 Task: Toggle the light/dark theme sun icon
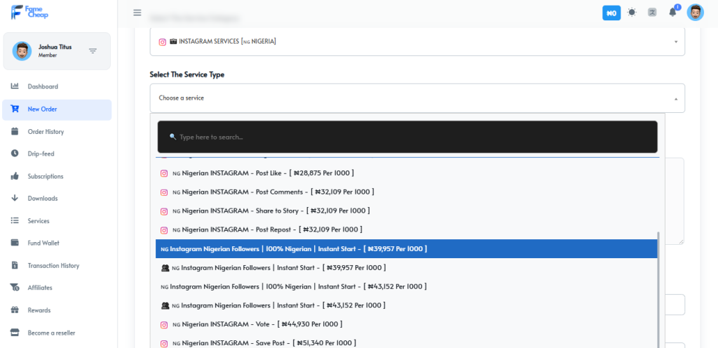(x=632, y=13)
